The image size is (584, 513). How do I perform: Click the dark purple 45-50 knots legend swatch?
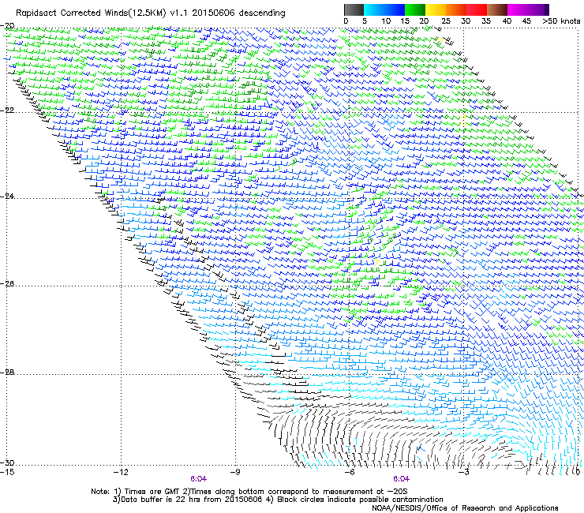(538, 9)
